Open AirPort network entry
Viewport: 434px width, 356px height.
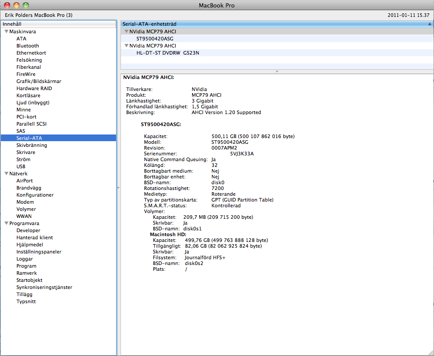pos(24,181)
